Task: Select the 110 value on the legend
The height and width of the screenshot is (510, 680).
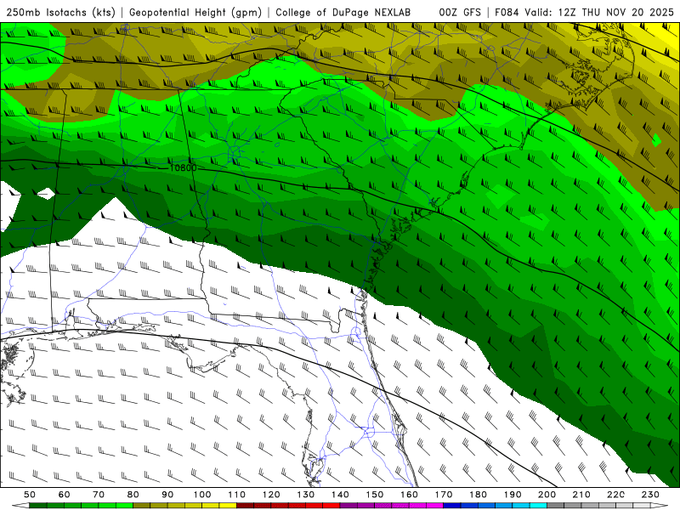Action: pyautogui.click(x=237, y=495)
